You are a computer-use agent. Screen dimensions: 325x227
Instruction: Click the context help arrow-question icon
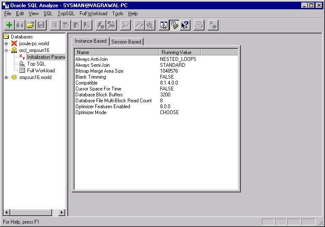point(185,25)
